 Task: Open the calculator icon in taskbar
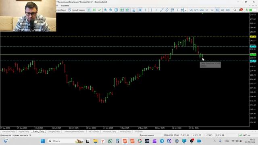point(117,141)
